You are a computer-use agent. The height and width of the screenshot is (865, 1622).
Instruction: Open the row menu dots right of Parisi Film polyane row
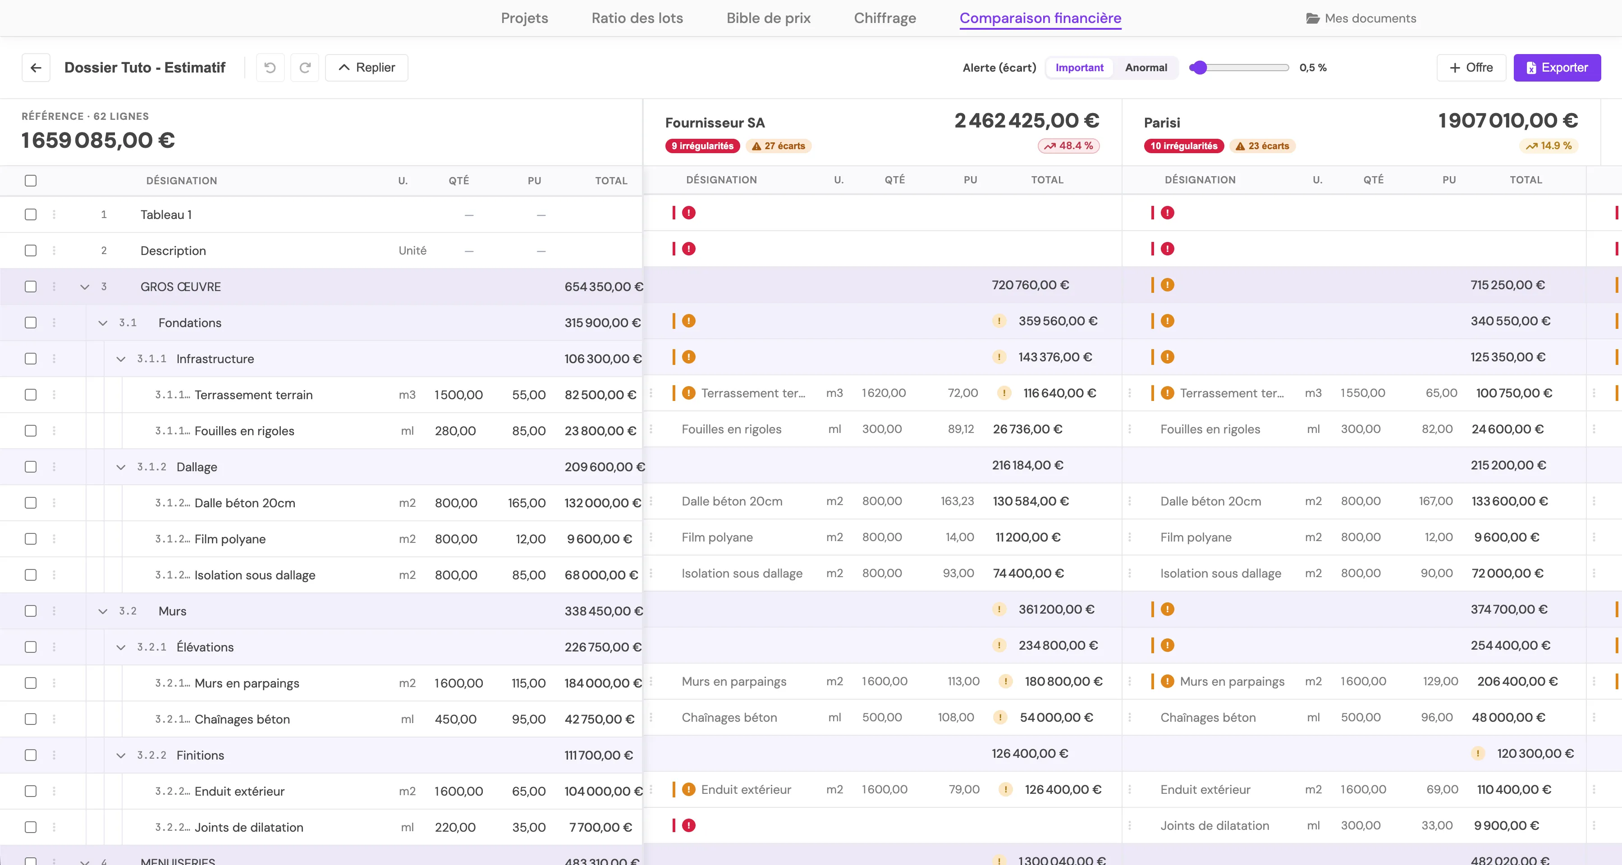[x=1595, y=537]
